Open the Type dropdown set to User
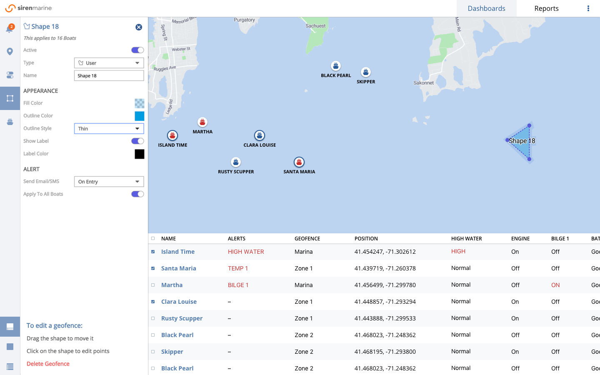Screen dimensions: 600x375 [x=109, y=62]
